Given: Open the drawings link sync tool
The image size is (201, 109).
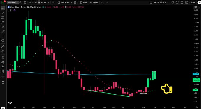Looking at the screenshot, I should [3, 76].
